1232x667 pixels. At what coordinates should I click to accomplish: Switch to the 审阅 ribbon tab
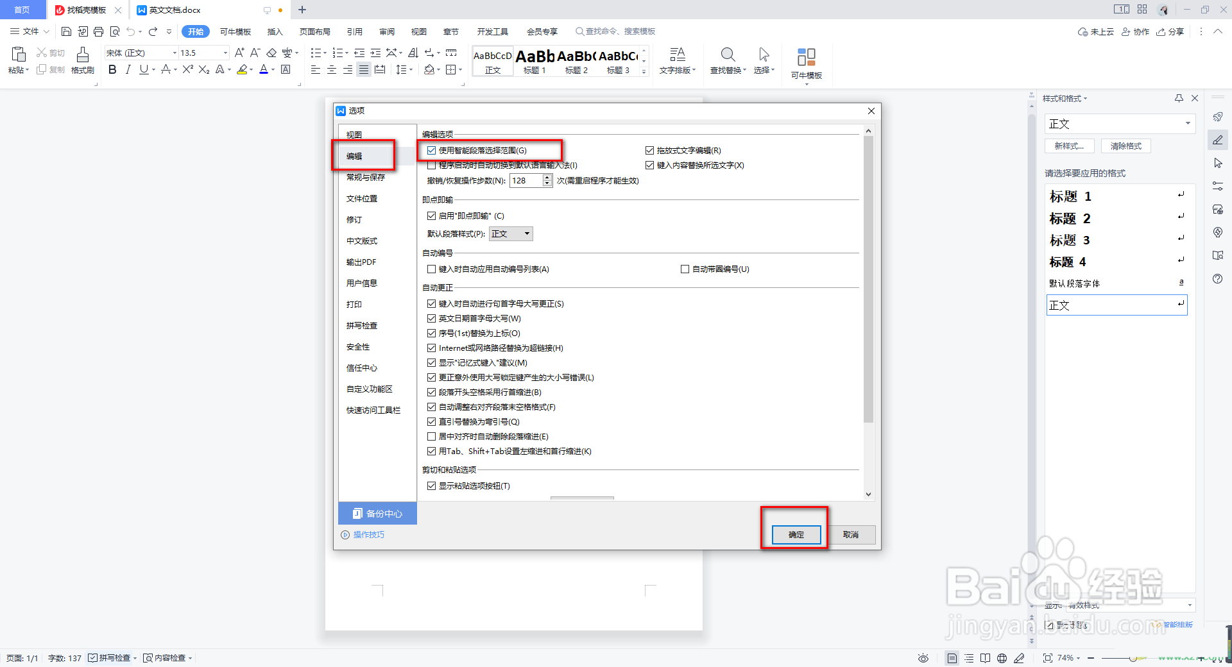[386, 31]
